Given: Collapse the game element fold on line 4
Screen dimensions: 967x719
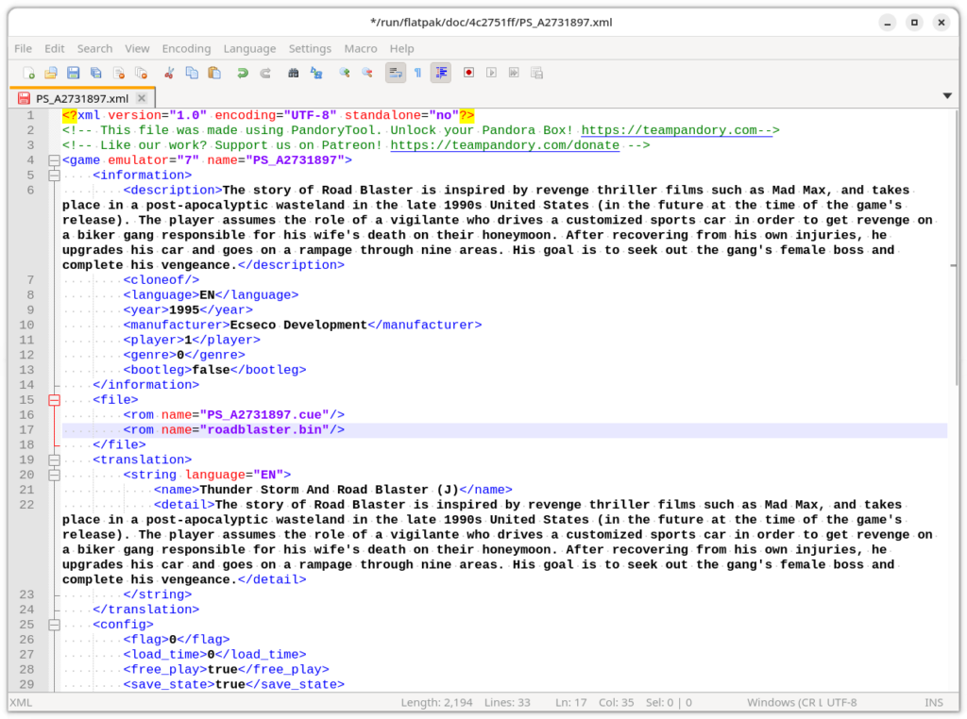Looking at the screenshot, I should point(54,160).
